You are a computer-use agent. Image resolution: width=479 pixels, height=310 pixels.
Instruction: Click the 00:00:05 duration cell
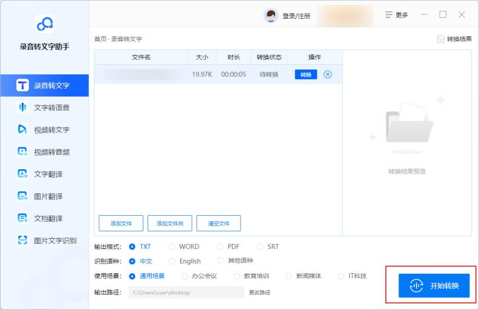pos(233,74)
